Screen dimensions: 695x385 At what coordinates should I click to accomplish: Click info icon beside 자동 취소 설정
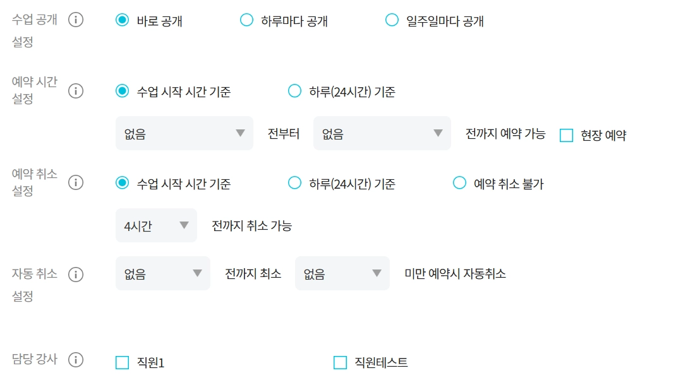(x=76, y=275)
